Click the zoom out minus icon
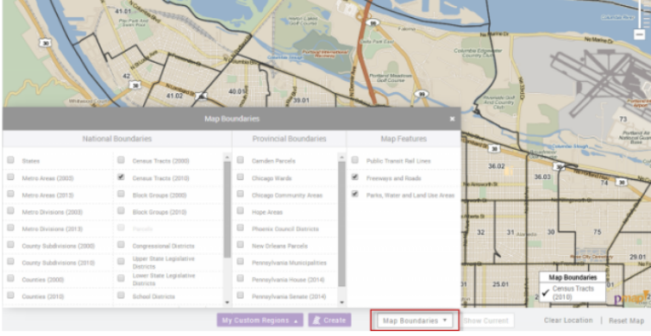 pyautogui.click(x=640, y=34)
